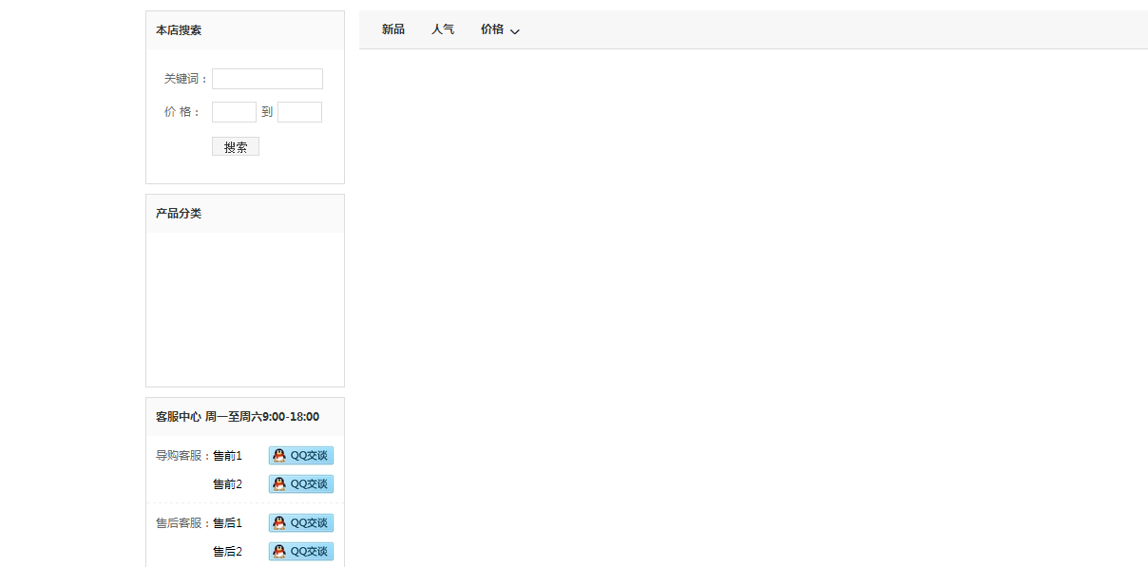The height and width of the screenshot is (567, 1148).
Task: Switch to the 新品 sort tab
Action: [393, 29]
